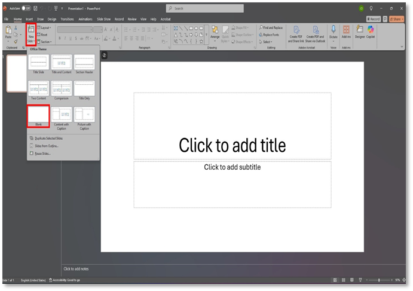Click the Dictate microphone icon
Viewport: 413px width, 291px height.
coord(334,30)
